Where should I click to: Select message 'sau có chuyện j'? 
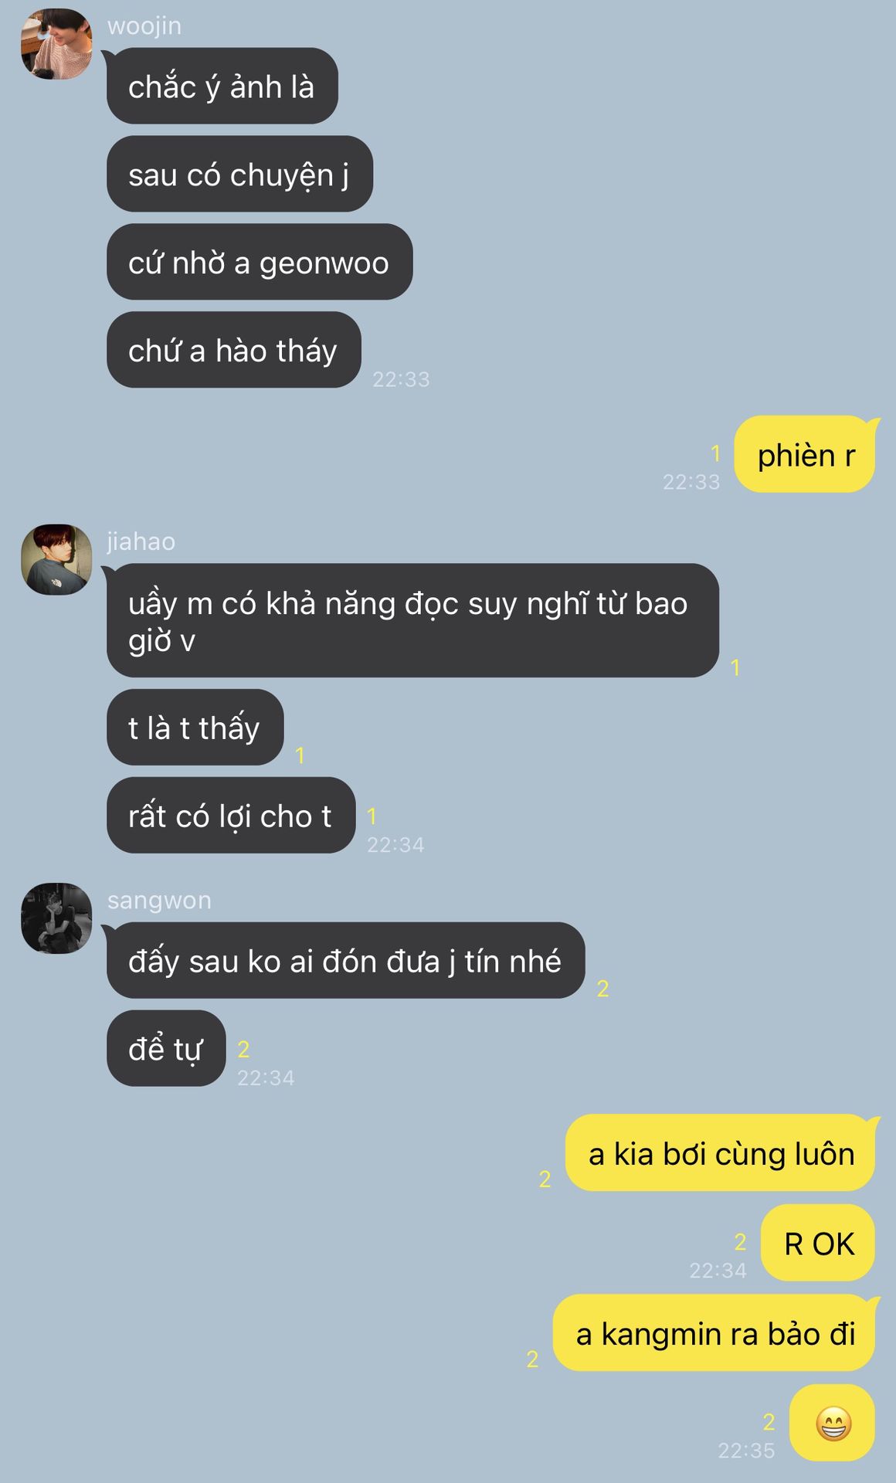pos(239,174)
